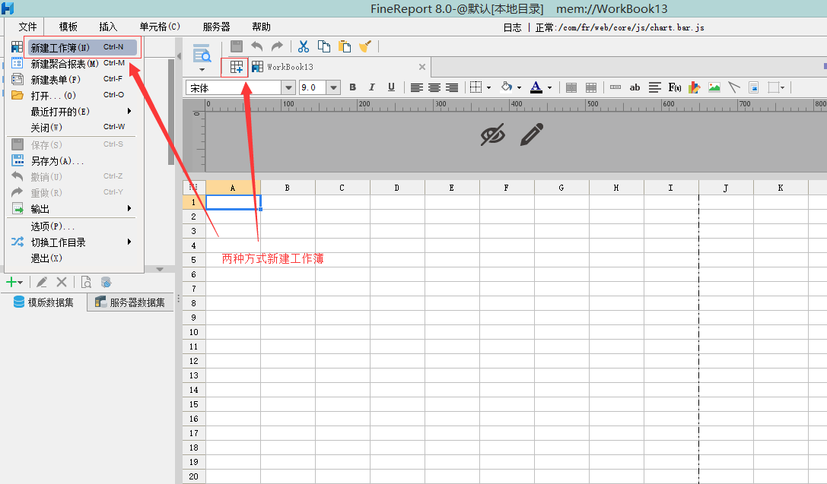Align text center
The image size is (827, 484).
click(434, 88)
